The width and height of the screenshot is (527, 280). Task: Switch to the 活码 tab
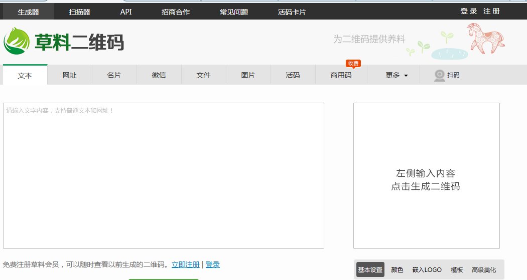[x=293, y=75]
